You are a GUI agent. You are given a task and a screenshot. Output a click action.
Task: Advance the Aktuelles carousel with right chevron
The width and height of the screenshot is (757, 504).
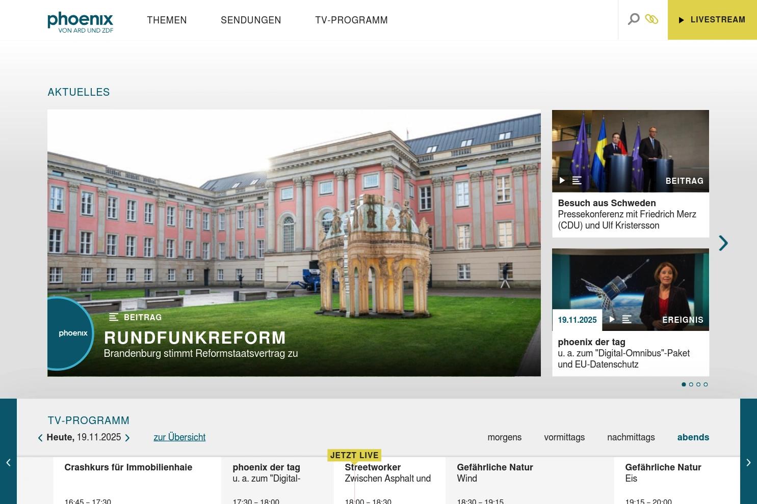[x=723, y=243]
